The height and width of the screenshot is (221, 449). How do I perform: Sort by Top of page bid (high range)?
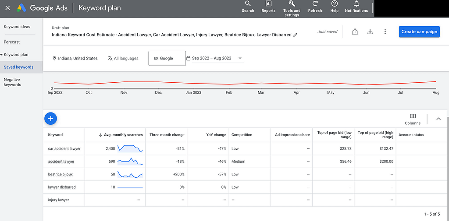coord(376,135)
